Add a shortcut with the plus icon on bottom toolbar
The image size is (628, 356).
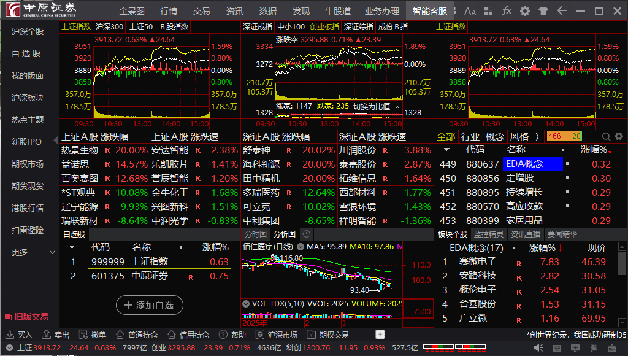pyautogui.click(x=380, y=335)
